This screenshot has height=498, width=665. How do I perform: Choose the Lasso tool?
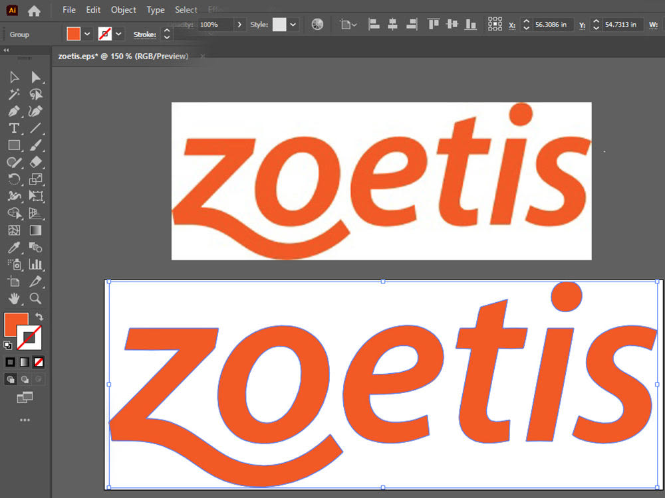tap(36, 94)
